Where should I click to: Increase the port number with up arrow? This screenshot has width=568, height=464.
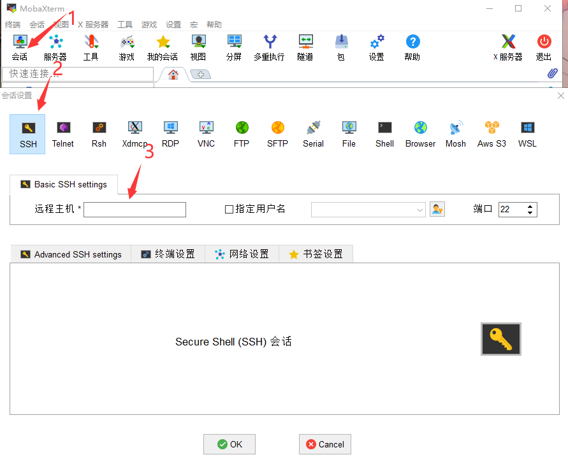(x=530, y=207)
